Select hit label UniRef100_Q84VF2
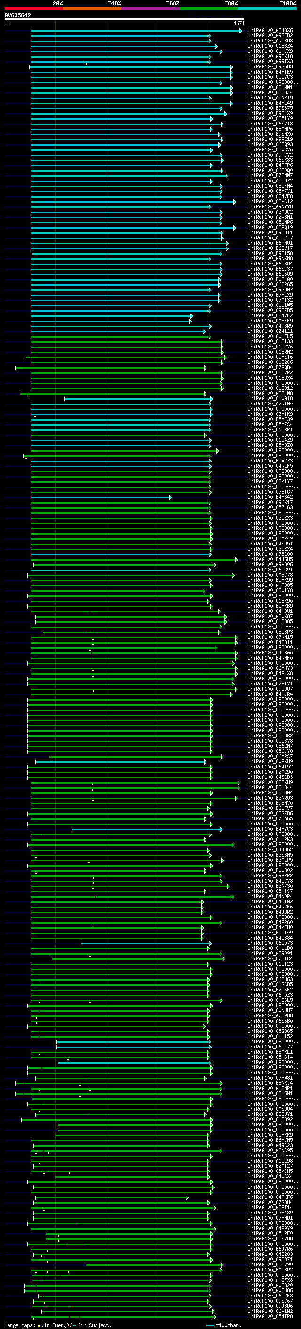The image size is (301, 1329). click(x=269, y=316)
